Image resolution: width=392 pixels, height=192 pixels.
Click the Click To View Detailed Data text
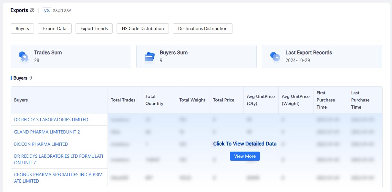click(x=245, y=144)
